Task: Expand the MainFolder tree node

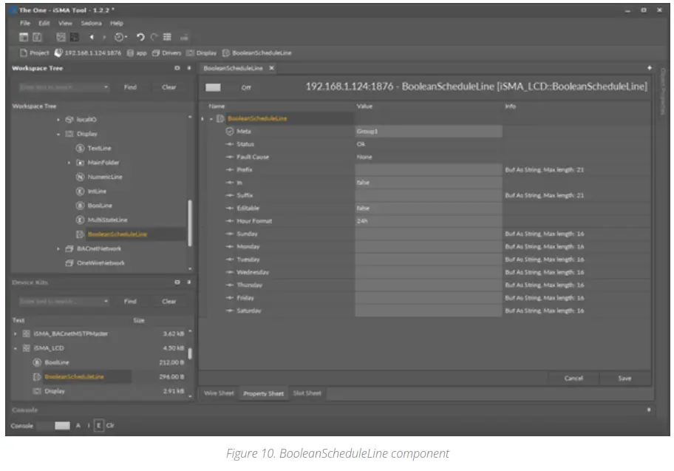Action: (x=69, y=163)
